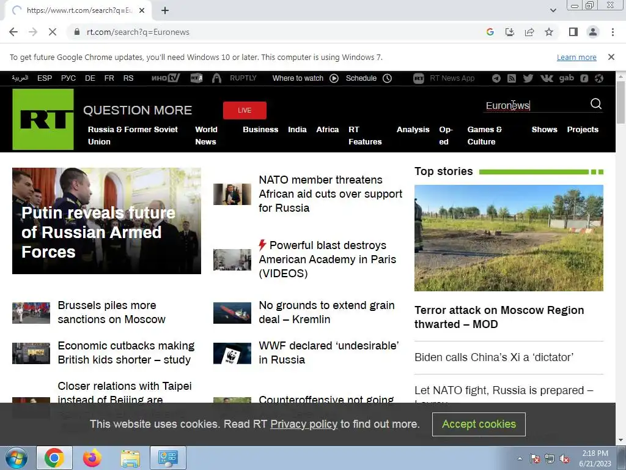
Task: Open the Telegram social icon
Action: coord(496,78)
